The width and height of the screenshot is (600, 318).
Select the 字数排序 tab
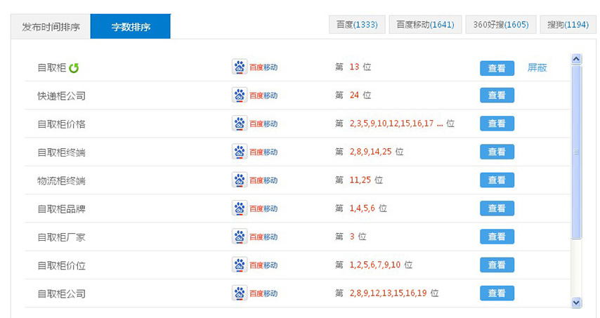click(x=131, y=27)
